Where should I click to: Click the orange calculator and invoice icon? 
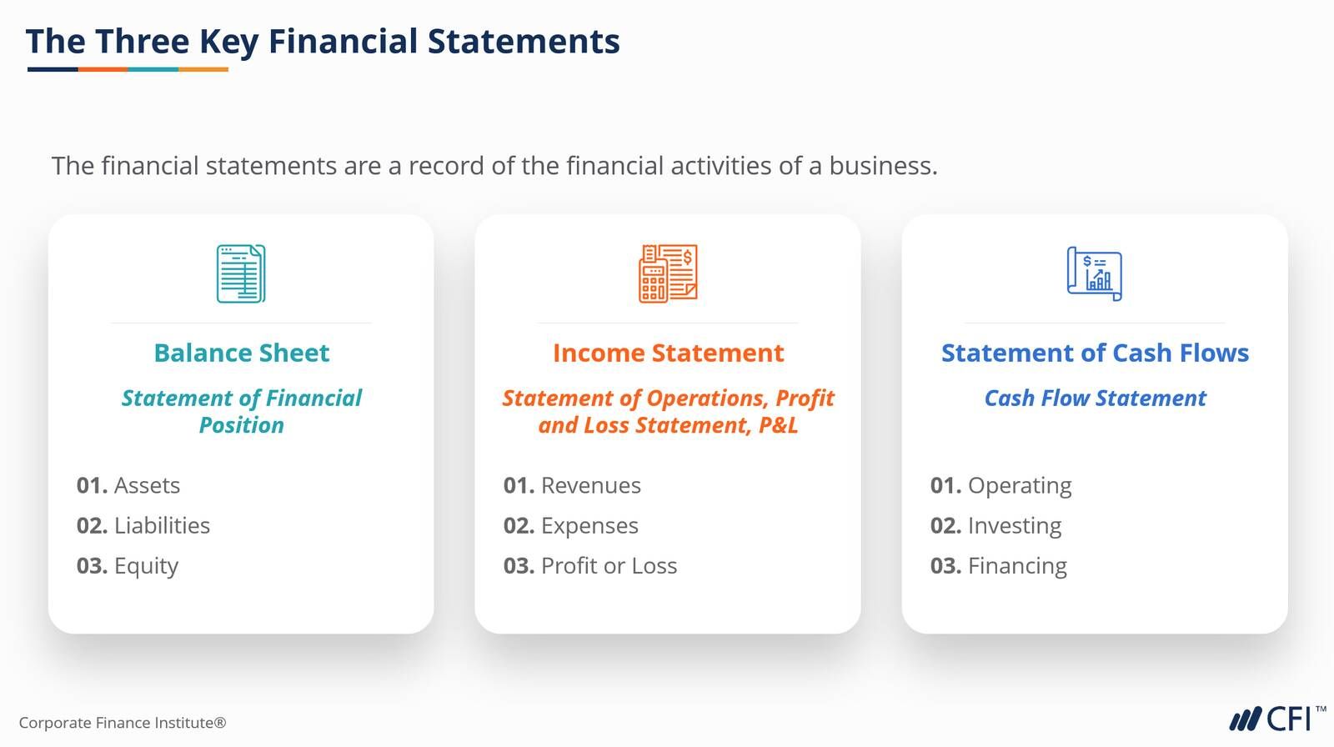(x=668, y=273)
